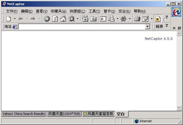Expand the dropdown arrow beside New page
Image resolution: width=183 pixels, height=125 pixels.
pyautogui.click(x=14, y=19)
